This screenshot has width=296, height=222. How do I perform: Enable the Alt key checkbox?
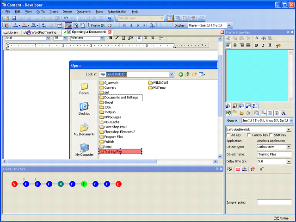tap(228, 135)
